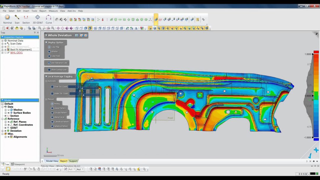Choose the Curve tool icon
The image size is (320, 180).
(x=49, y=17)
